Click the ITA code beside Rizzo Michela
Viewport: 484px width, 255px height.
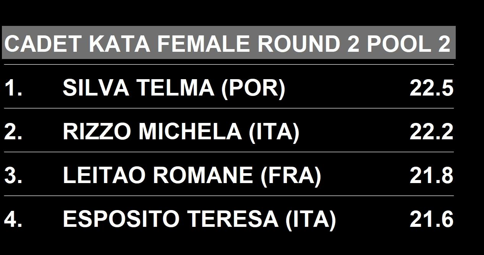[274, 132]
